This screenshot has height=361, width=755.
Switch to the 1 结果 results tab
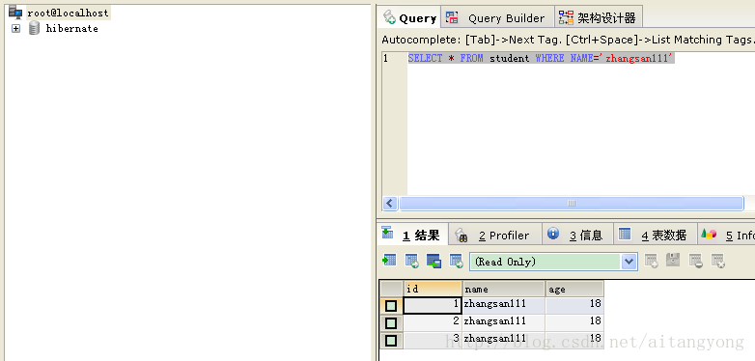coord(412,235)
